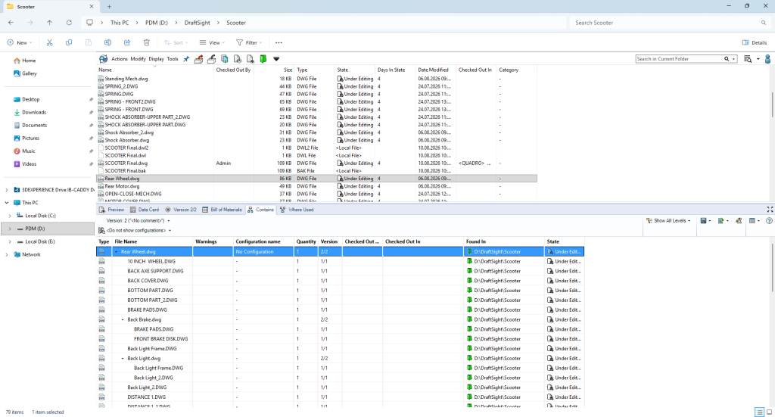Viewport: 775px width, 417px height.
Task: Toggle the Details pane button
Action: (x=755, y=42)
